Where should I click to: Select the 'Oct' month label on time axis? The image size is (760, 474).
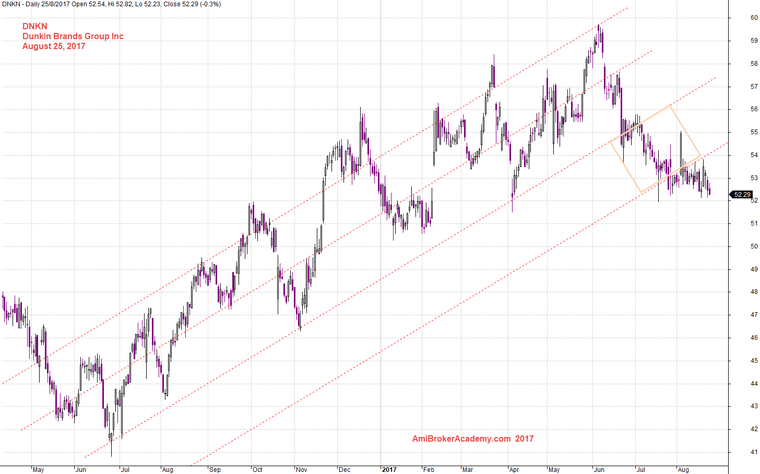tap(257, 470)
